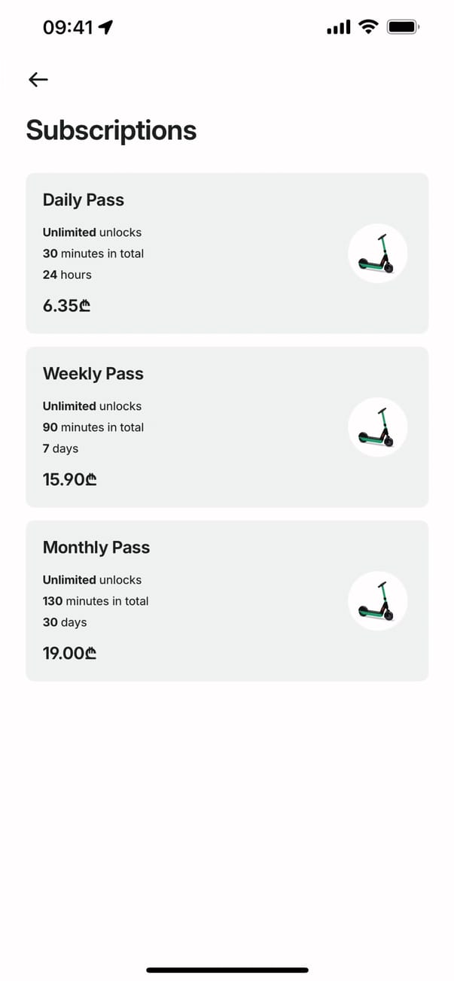Tap the home indicator bar
The image size is (454, 981).
[227, 970]
